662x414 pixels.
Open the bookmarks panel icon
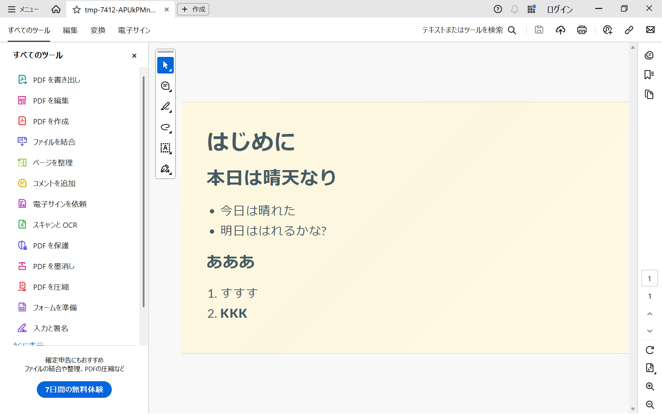click(x=649, y=75)
